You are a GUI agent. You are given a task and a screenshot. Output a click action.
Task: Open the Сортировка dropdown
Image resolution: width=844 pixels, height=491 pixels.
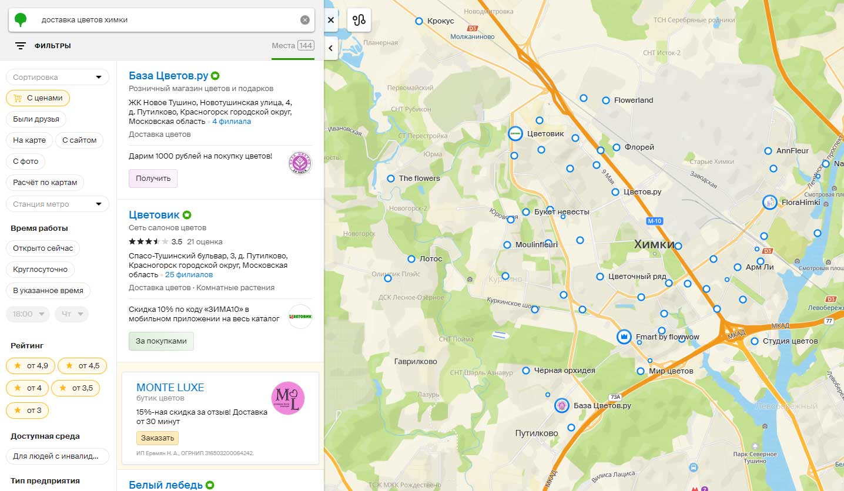[57, 77]
